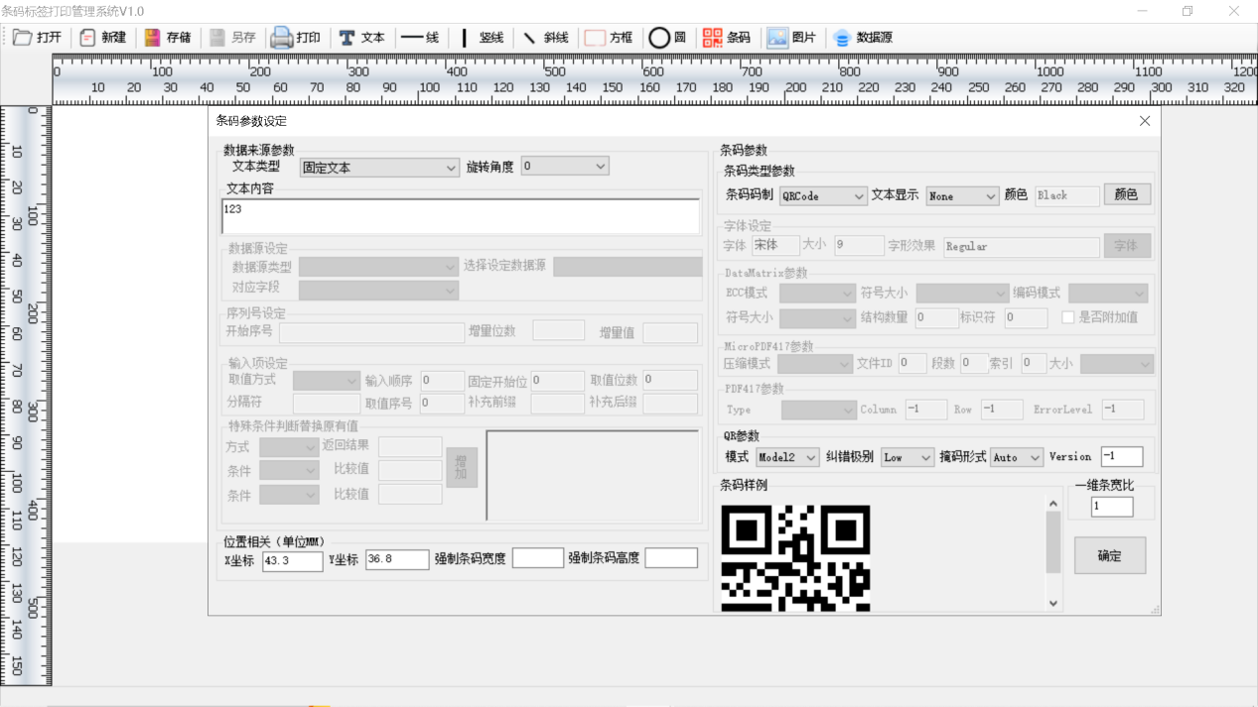
Task: Click the QR参数 group label
Action: (742, 436)
